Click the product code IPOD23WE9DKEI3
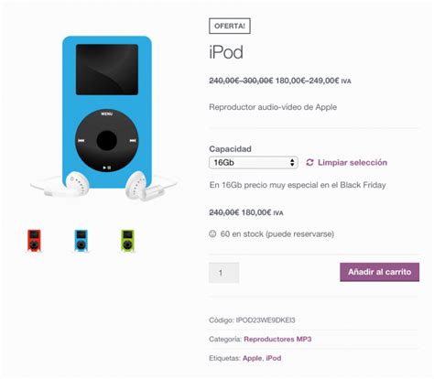 (266, 320)
